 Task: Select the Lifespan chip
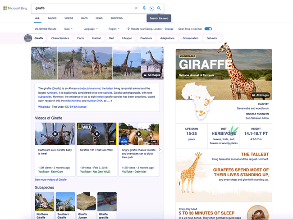(x=127, y=38)
